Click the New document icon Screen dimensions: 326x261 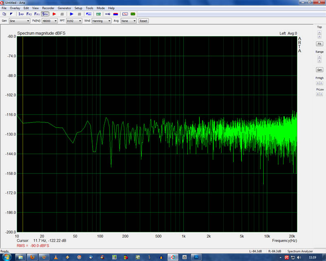pyautogui.click(x=4, y=14)
